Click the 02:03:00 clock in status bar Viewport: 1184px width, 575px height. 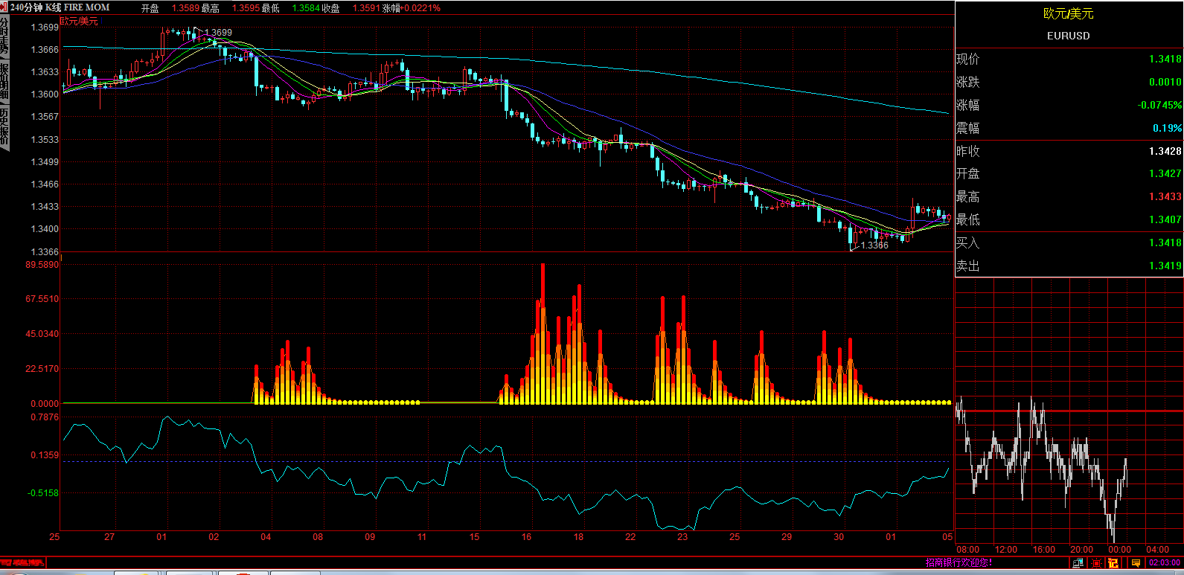click(1165, 563)
